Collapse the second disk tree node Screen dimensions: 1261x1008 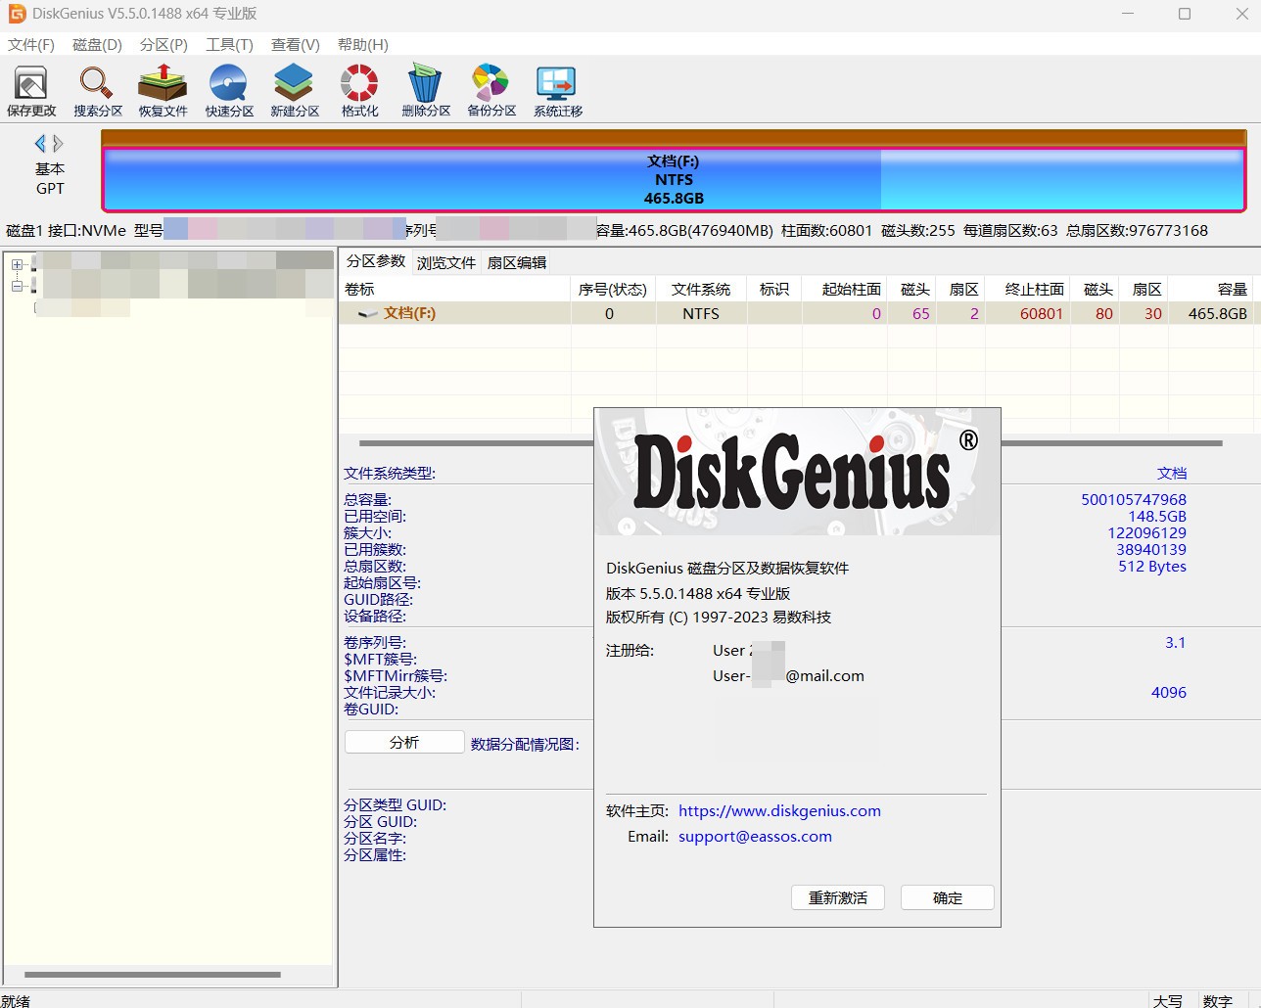[17, 286]
